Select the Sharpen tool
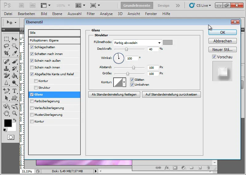 (6, 83)
